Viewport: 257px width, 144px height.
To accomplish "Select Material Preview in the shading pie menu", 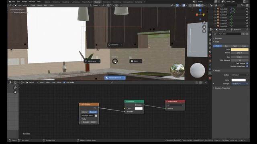I will (x=115, y=78).
